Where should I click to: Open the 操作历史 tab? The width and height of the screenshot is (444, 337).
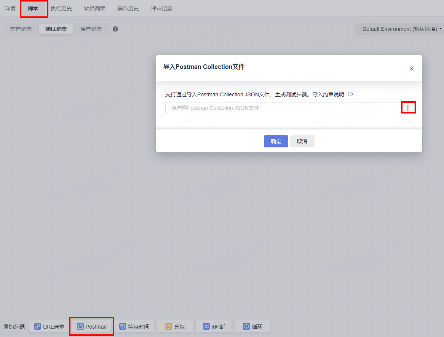128,8
